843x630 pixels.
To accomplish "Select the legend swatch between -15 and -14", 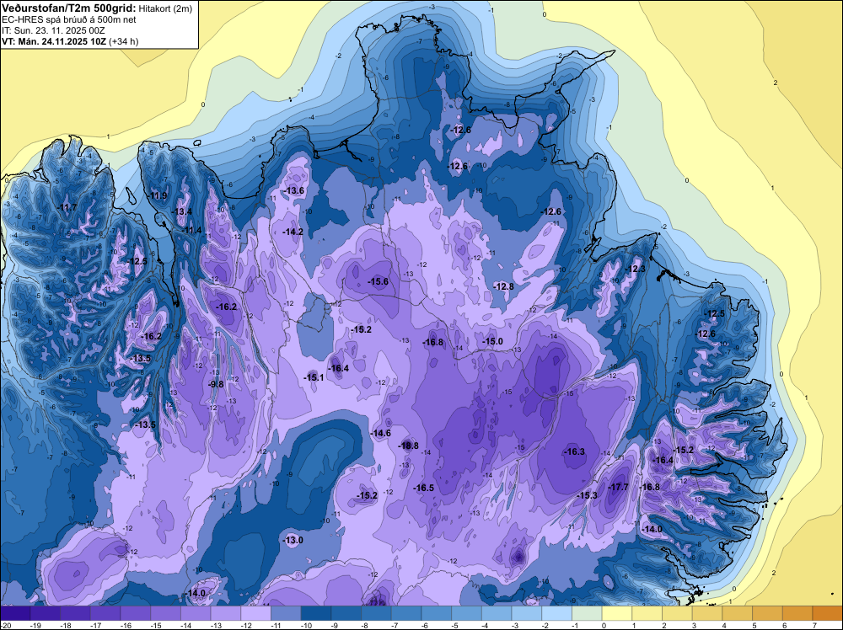I will (x=165, y=613).
